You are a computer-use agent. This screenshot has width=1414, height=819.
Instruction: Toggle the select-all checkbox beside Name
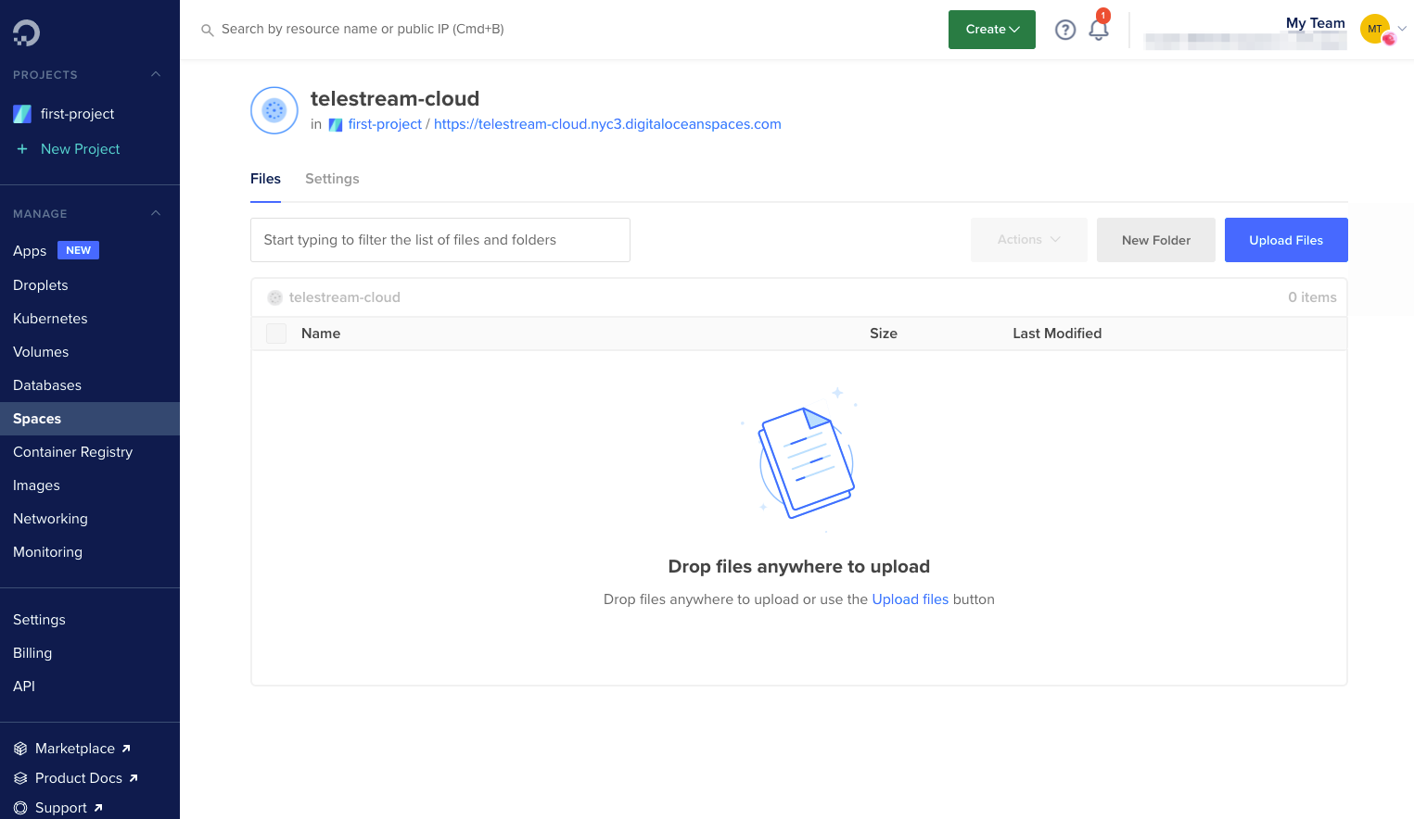276,334
